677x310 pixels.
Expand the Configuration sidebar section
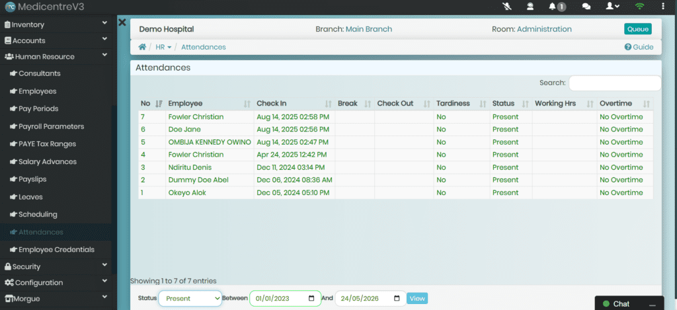click(56, 283)
